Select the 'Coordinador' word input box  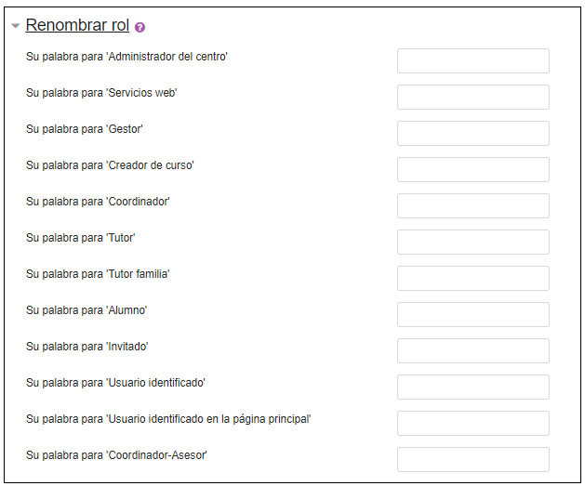coord(473,205)
